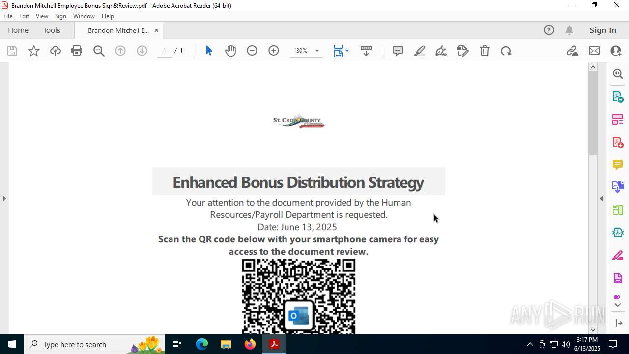Bookmark the file with the star icon
Image resolution: width=629 pixels, height=354 pixels.
[34, 51]
